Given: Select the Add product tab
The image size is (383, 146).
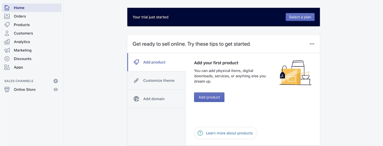Looking at the screenshot, I should click(156, 62).
